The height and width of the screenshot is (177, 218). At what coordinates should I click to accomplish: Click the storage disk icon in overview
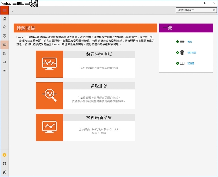[x=182, y=52]
